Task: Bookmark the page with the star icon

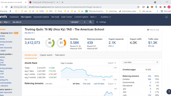Action: click(138, 7)
